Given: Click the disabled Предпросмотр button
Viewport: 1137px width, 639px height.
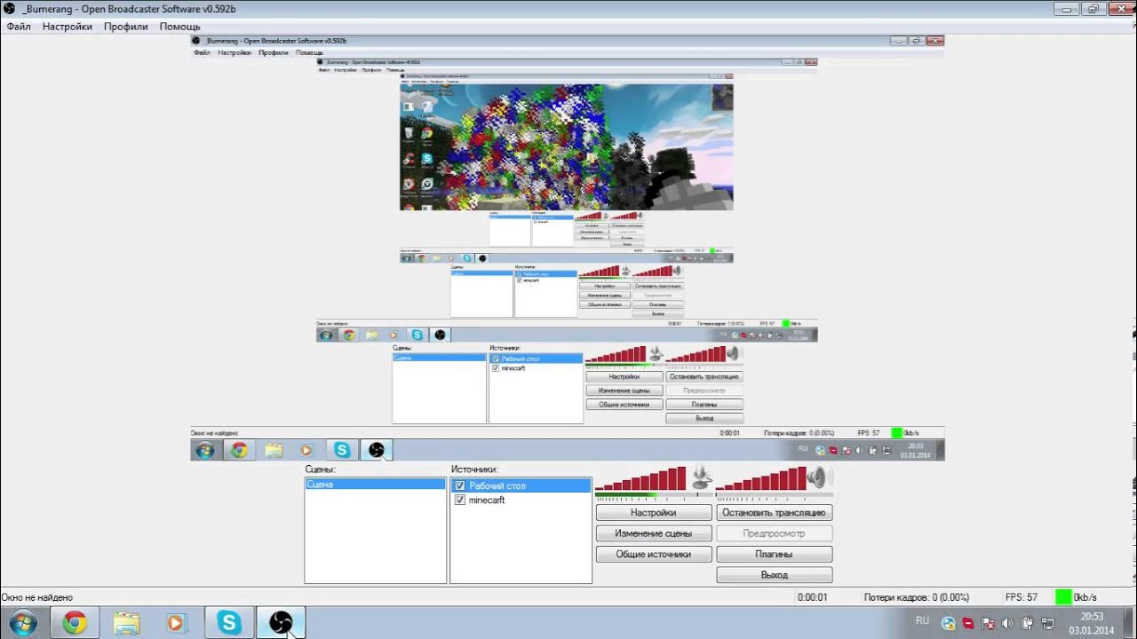Looking at the screenshot, I should [x=775, y=533].
